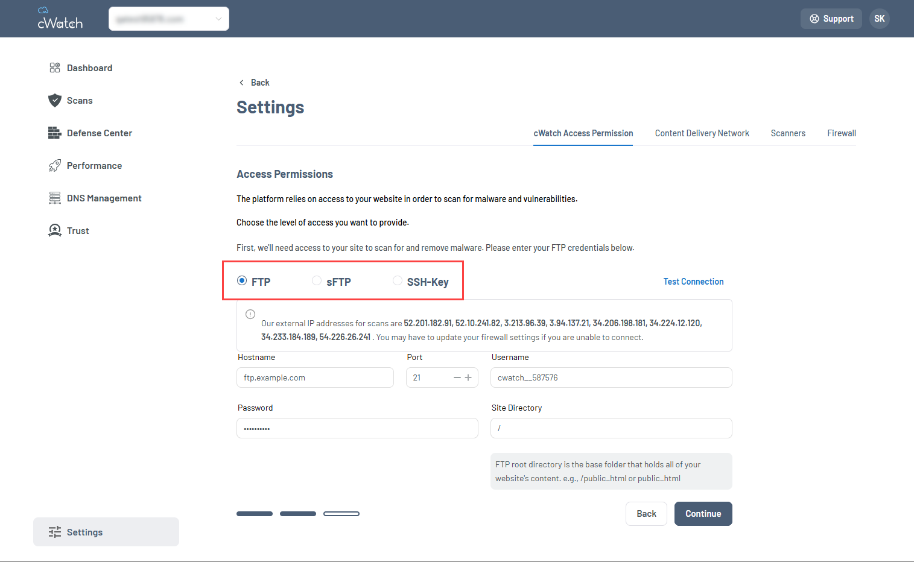The width and height of the screenshot is (914, 562).
Task: Click the Hostname input field
Action: point(315,377)
